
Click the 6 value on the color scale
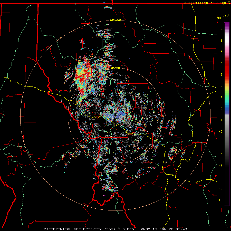pos(222,40)
